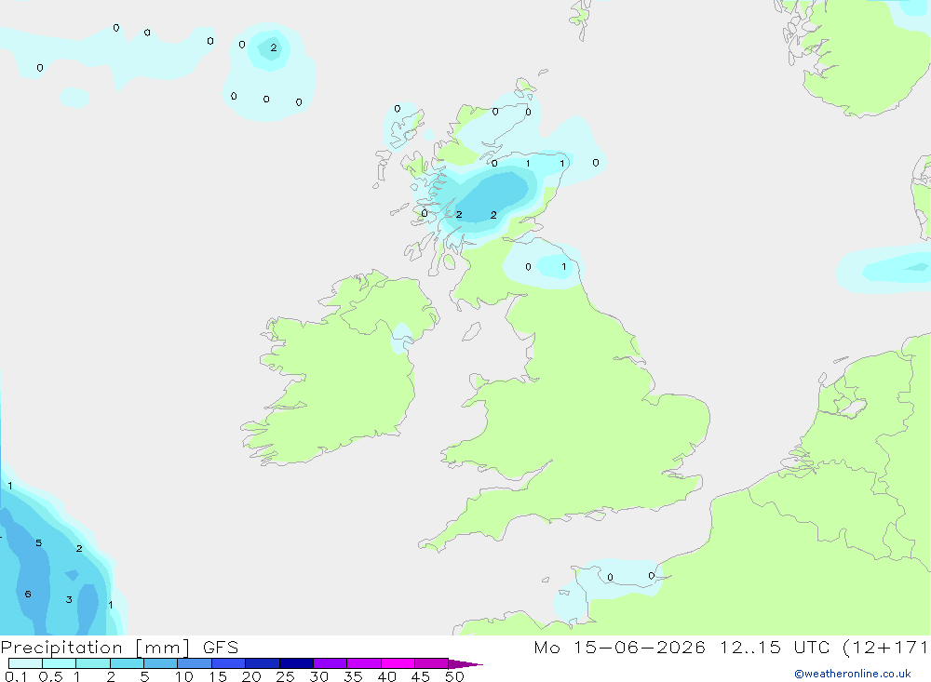Screen dimensions: 931x682
Task: Open the weatheronline.co.uk copyright link
Action: (x=852, y=674)
